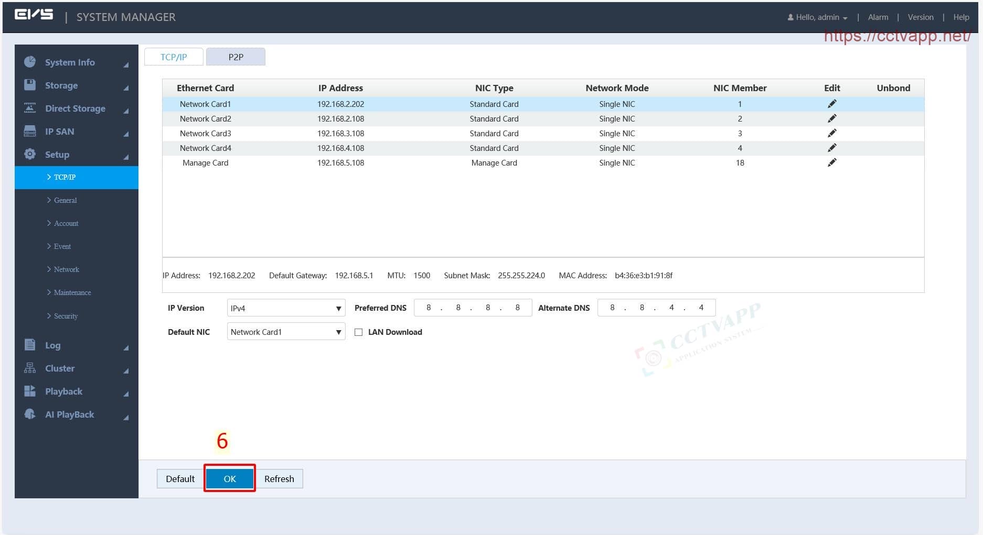Click the Playback icon in sidebar
Image resolution: width=983 pixels, height=535 pixels.
coord(30,391)
